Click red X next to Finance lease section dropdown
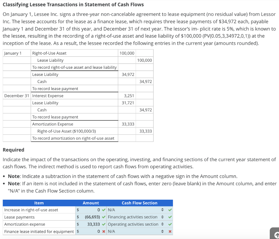 pyautogui.click(x=170, y=231)
